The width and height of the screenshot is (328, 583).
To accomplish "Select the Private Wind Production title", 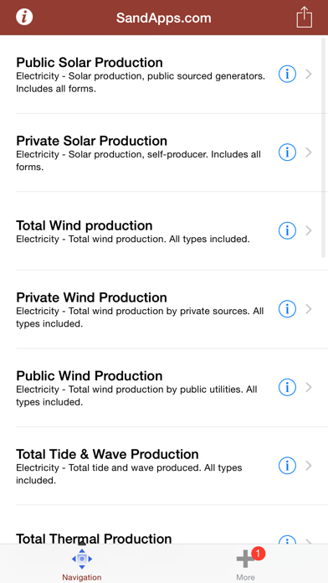I will pos(91,297).
